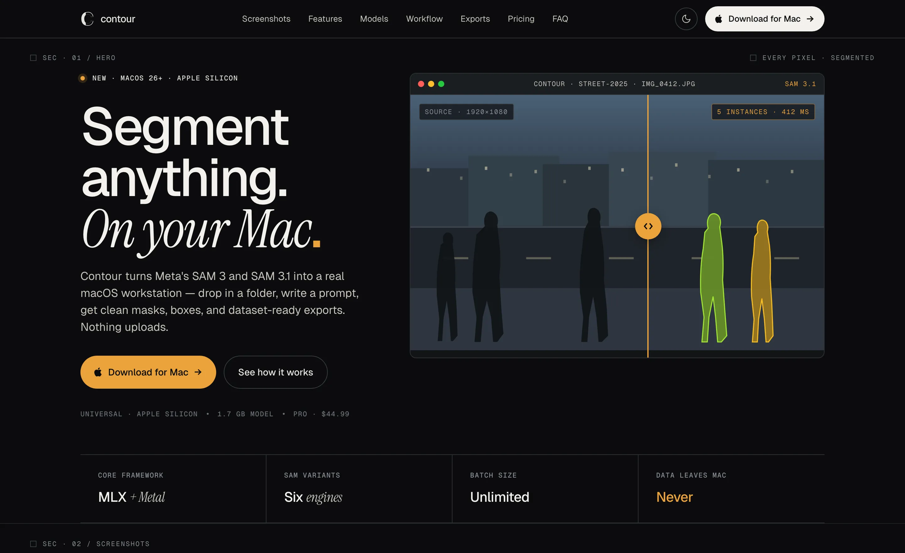
Task: Click the header Download for Mac button
Action: tap(764, 19)
